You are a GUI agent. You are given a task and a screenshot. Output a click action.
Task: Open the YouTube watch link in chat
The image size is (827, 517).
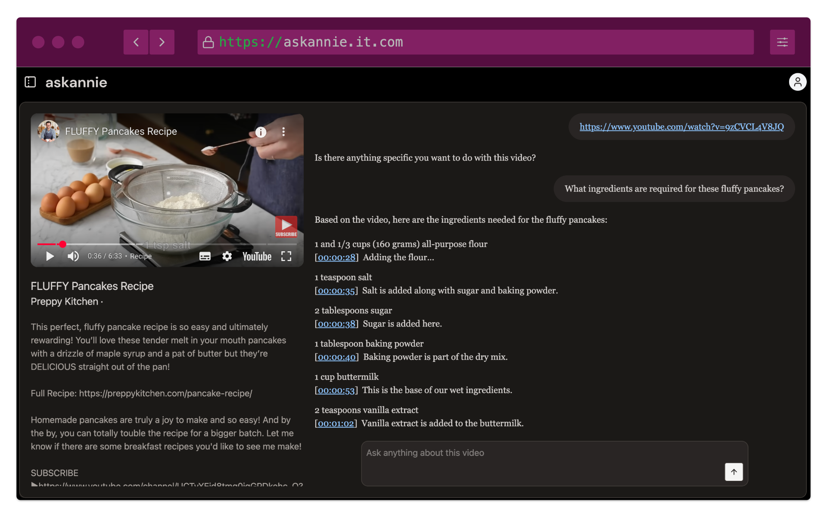[681, 127]
